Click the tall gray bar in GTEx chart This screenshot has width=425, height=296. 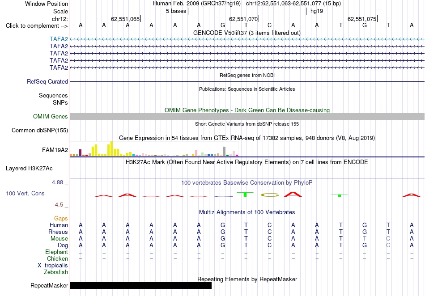click(x=225, y=152)
